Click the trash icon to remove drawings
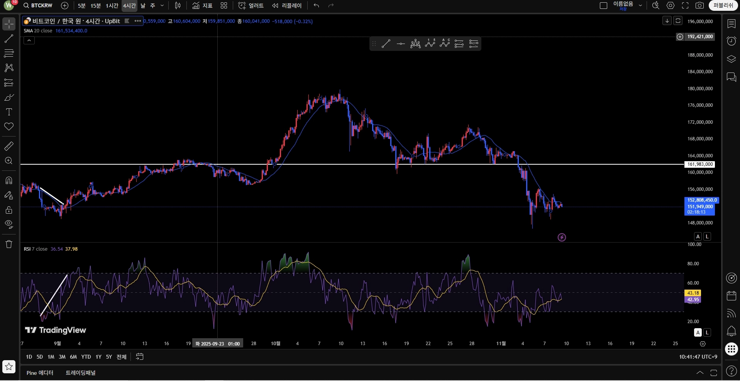 (x=8, y=244)
